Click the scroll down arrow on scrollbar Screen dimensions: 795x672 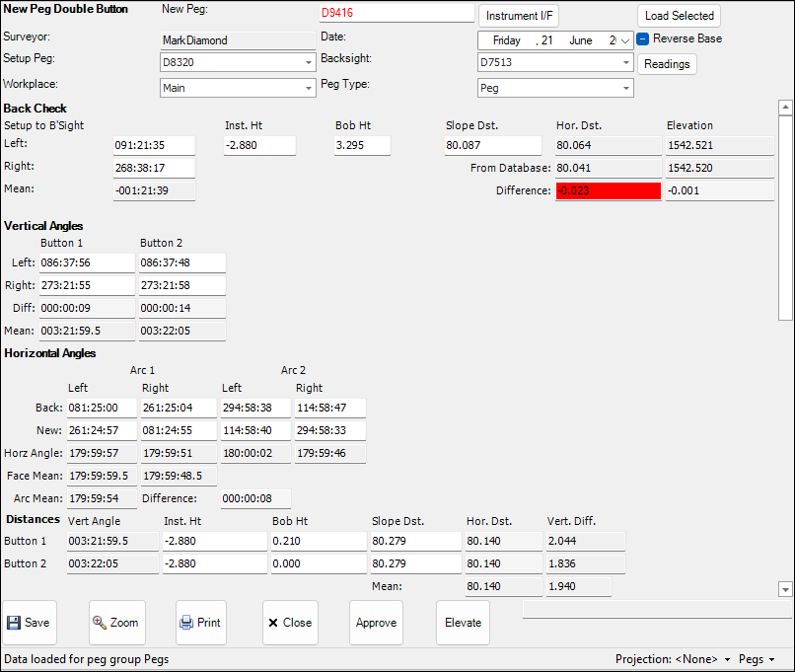[785, 589]
